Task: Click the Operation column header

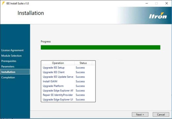Action: pyautogui.click(x=58, y=63)
